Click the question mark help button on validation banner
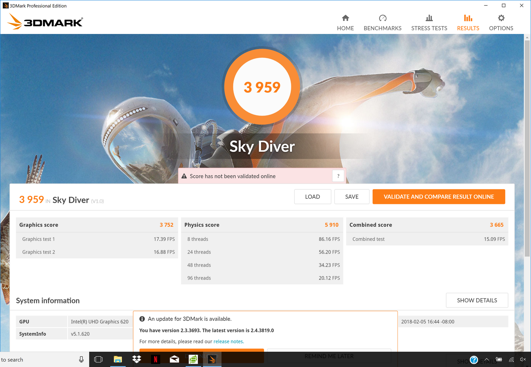Image resolution: width=531 pixels, height=367 pixels. coord(338,176)
